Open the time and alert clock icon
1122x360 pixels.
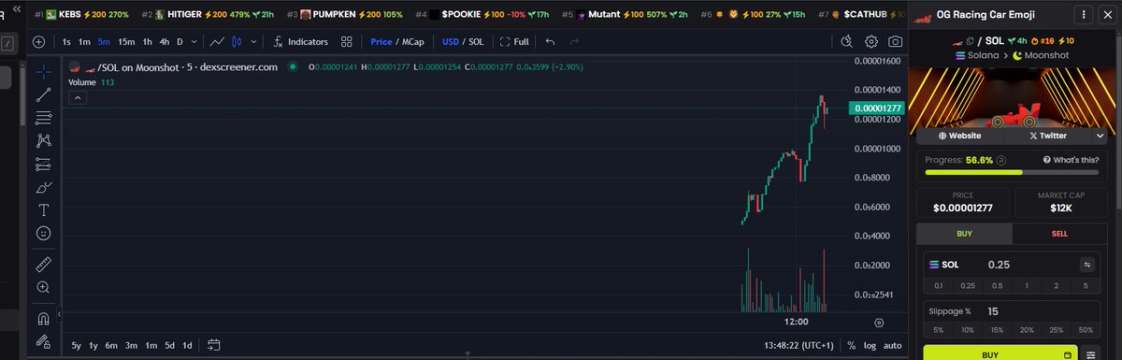(847, 42)
